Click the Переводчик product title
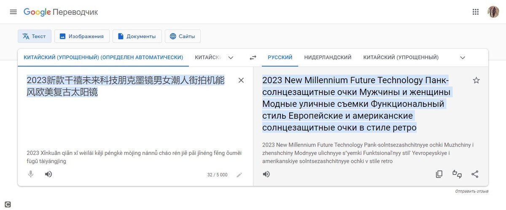The height and width of the screenshot is (210, 506). [75, 12]
